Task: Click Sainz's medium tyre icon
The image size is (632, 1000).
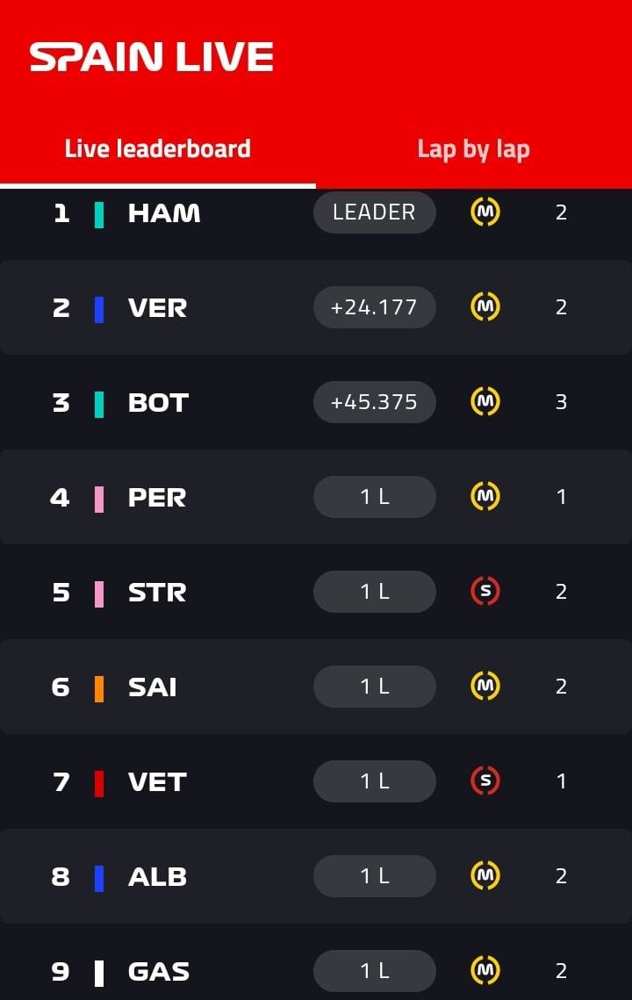Action: click(x=485, y=687)
